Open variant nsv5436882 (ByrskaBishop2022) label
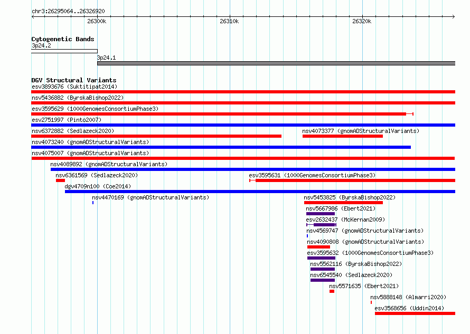470x334 pixels. [x=78, y=98]
